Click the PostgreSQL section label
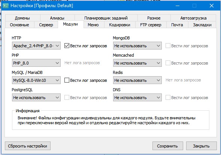The width and height of the screenshot is (221, 155). 22,90
